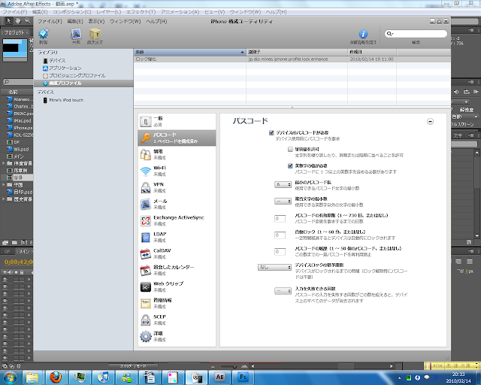This screenshot has width=481, height=385.
Task: Toggle the alphanumeric value required checkbox
Action: tap(290, 165)
